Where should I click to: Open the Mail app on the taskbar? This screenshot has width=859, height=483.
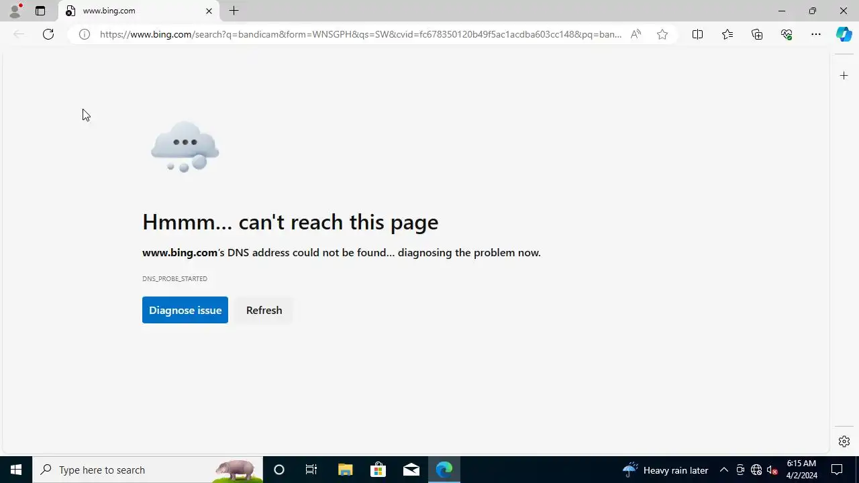pos(411,470)
